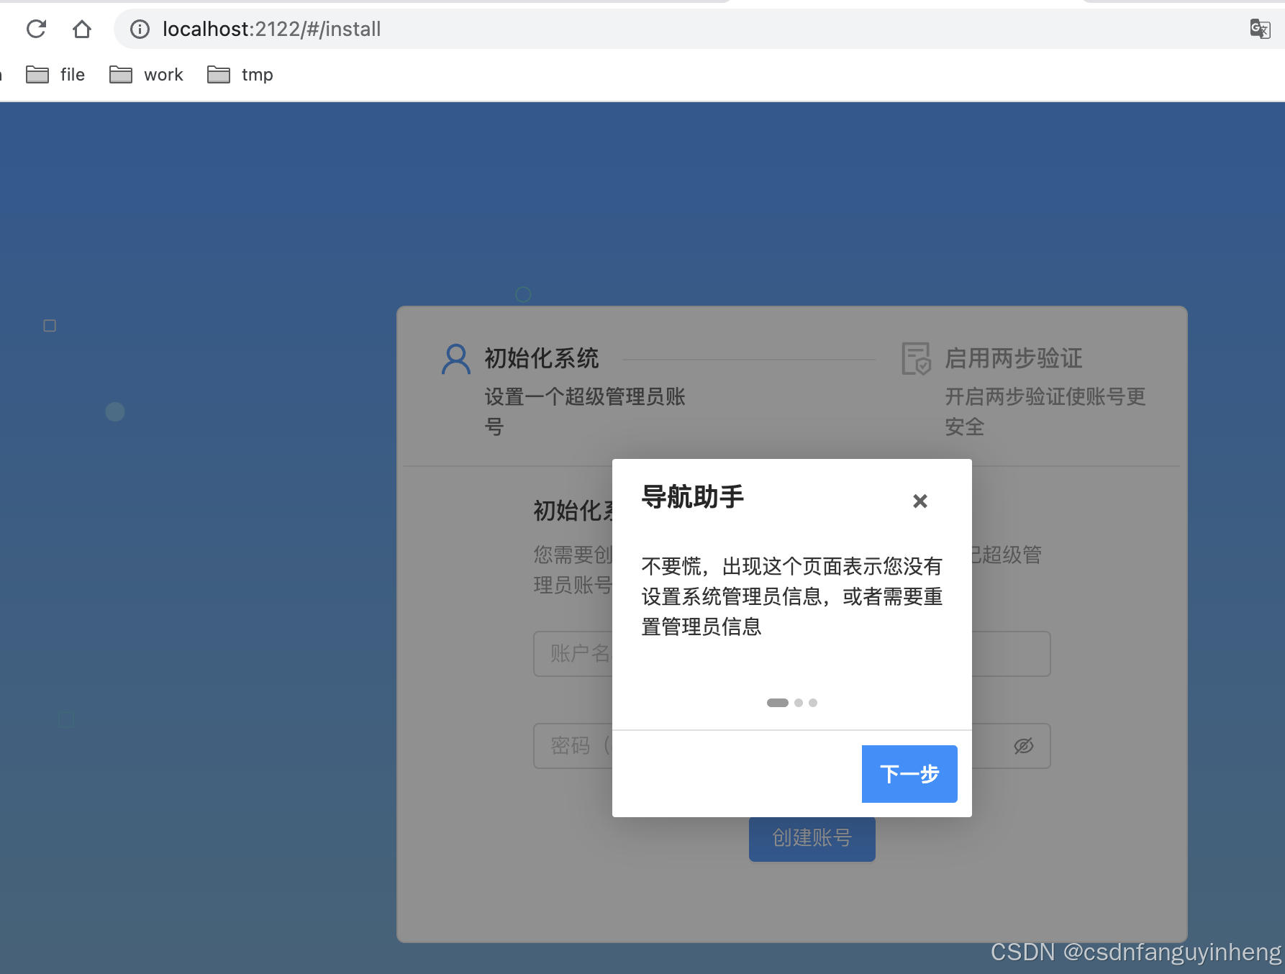Click the address bar URL localhost:2122/#/install

pos(271,29)
